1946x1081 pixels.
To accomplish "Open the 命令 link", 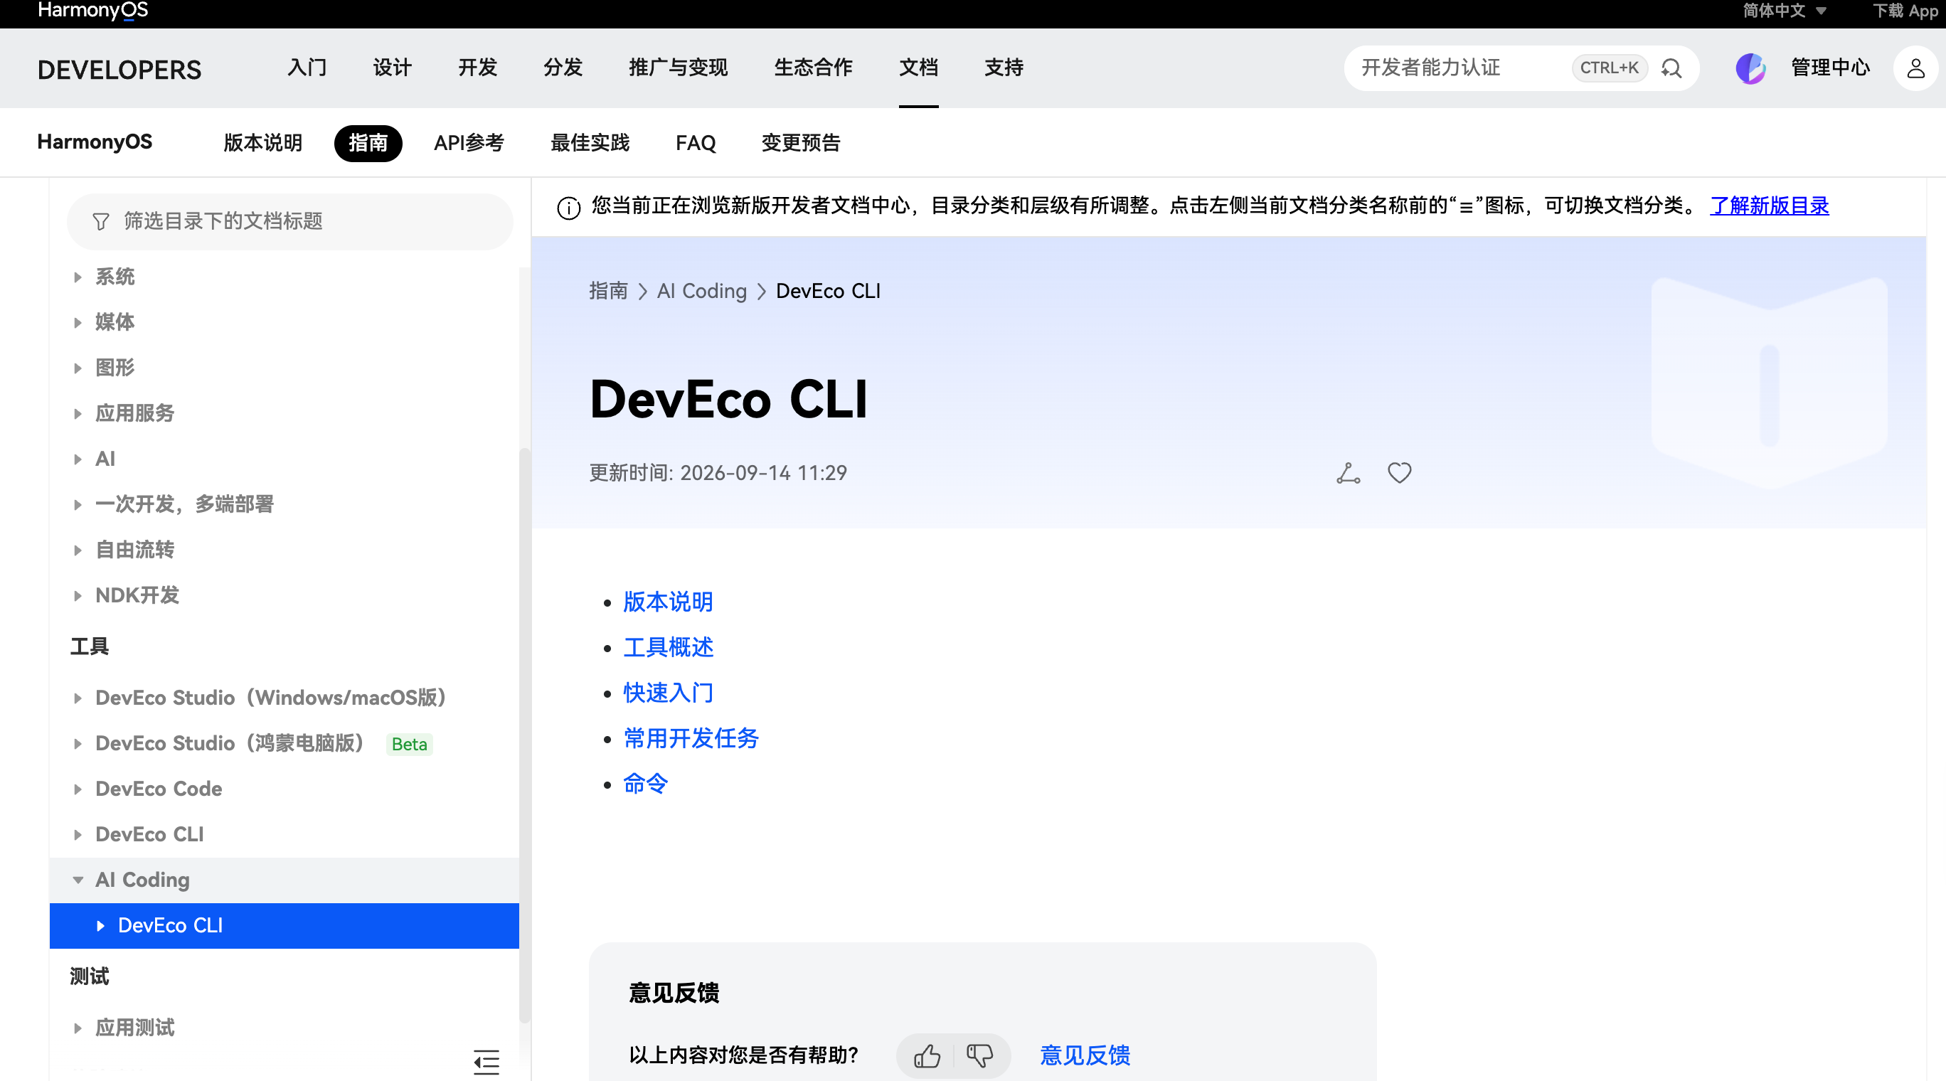I will coord(645,783).
